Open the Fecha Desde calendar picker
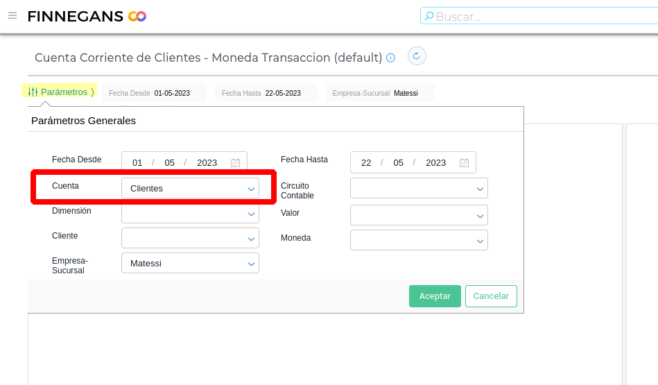The height and width of the screenshot is (385, 658). click(x=235, y=163)
